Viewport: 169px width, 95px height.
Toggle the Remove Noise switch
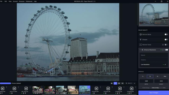pyautogui.click(x=166, y=34)
